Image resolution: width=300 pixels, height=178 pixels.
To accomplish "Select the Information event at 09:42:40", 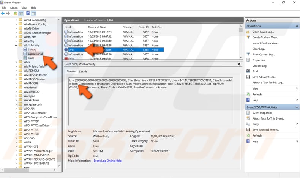I will point(114,41).
